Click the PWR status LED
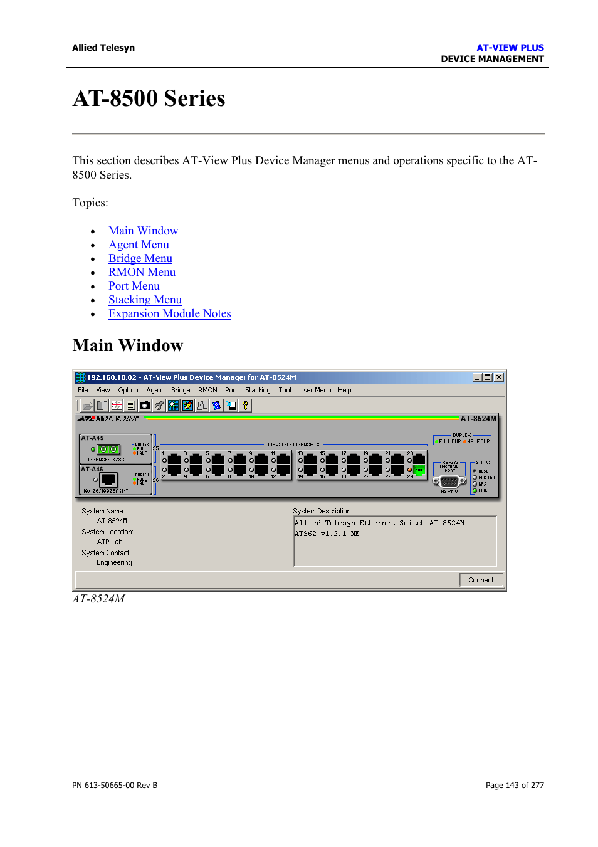This screenshot has height=847, width=598. point(475,490)
